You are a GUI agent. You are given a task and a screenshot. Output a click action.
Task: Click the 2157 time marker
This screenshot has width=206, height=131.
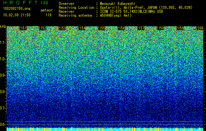coord(140,28)
